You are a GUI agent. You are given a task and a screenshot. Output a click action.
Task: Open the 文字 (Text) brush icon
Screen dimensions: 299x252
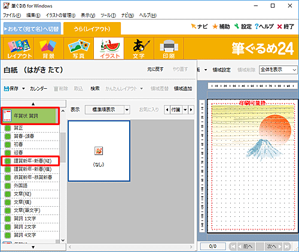[139, 48]
